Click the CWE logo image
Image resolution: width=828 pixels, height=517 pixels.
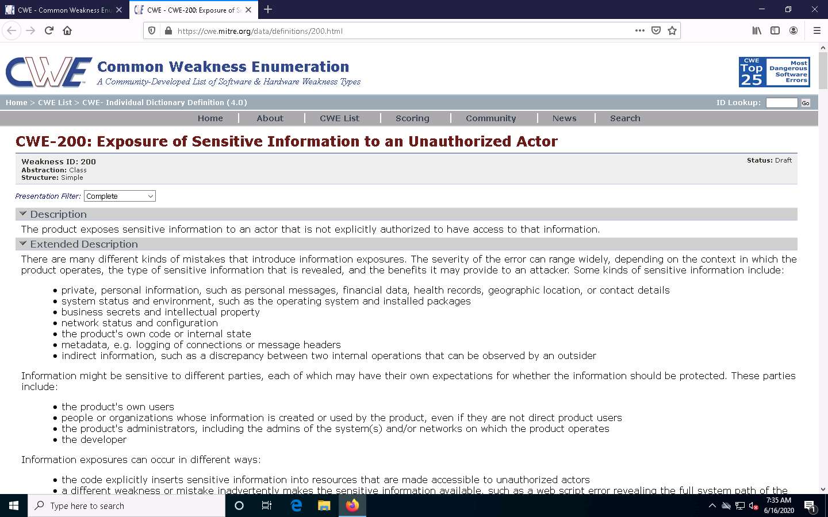coord(49,72)
